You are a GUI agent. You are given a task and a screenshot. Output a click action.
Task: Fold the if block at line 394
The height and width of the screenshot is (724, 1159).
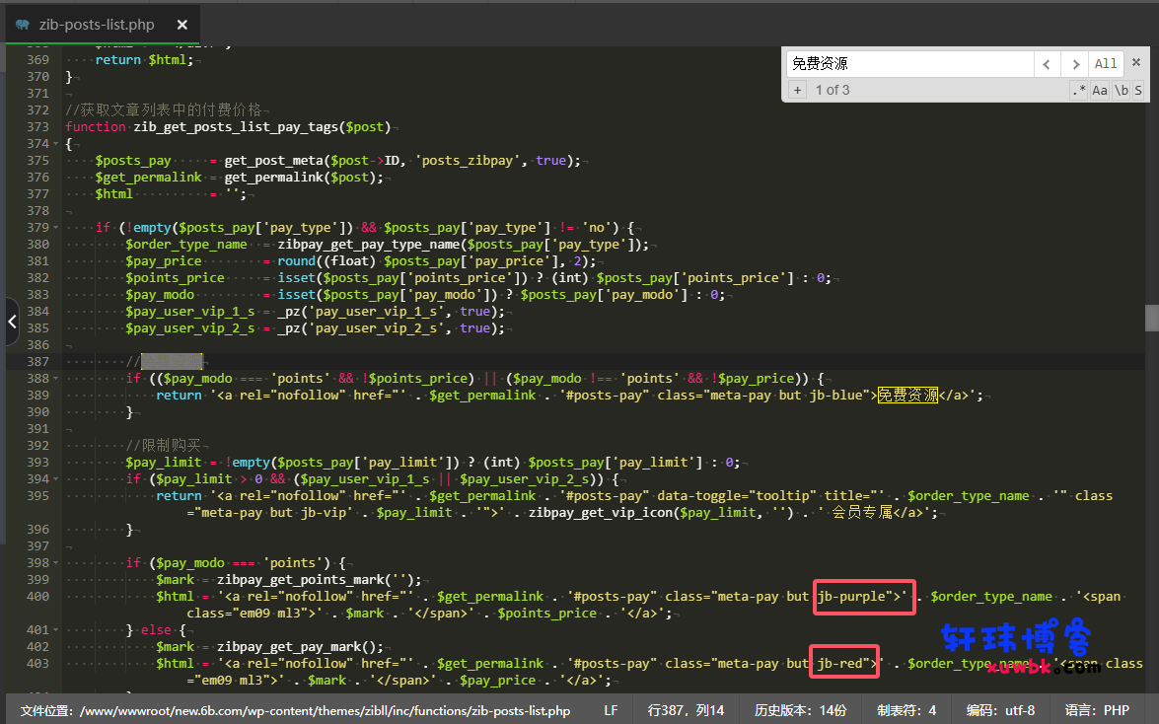pyautogui.click(x=56, y=479)
